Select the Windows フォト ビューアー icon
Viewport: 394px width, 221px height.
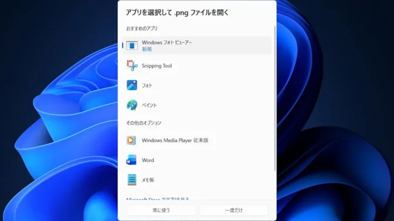[x=132, y=46]
